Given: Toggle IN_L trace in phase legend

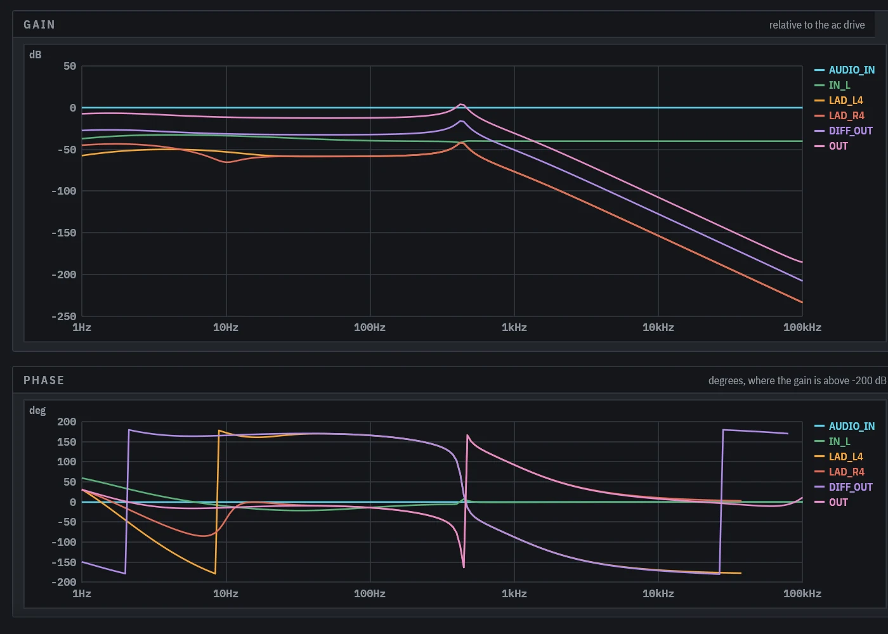Looking at the screenshot, I should coord(832,441).
